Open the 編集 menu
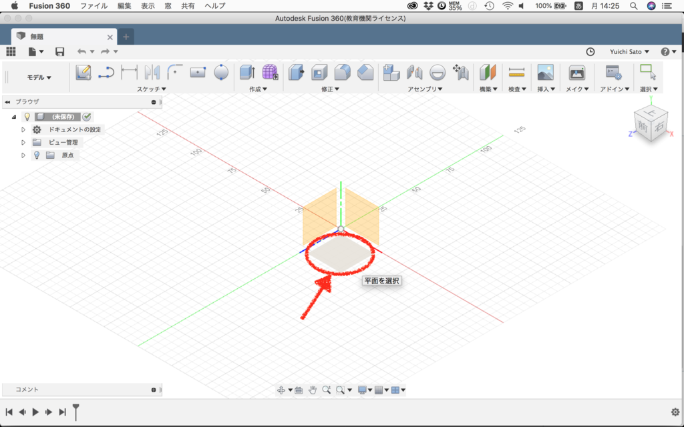The width and height of the screenshot is (684, 427). click(x=124, y=5)
